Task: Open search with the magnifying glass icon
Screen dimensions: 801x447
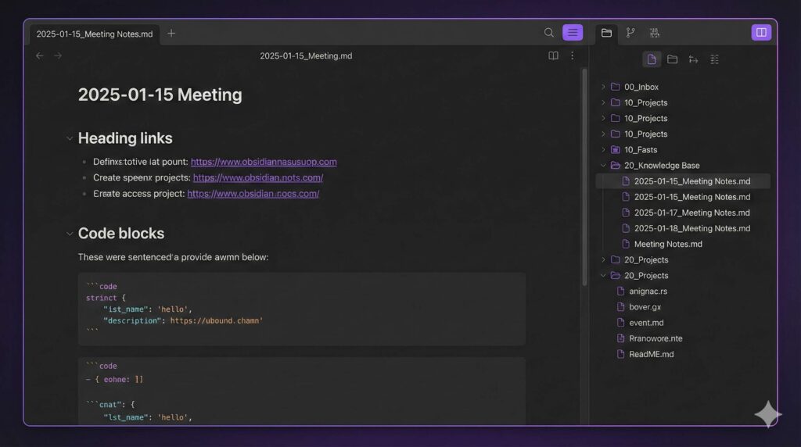Action: 549,33
